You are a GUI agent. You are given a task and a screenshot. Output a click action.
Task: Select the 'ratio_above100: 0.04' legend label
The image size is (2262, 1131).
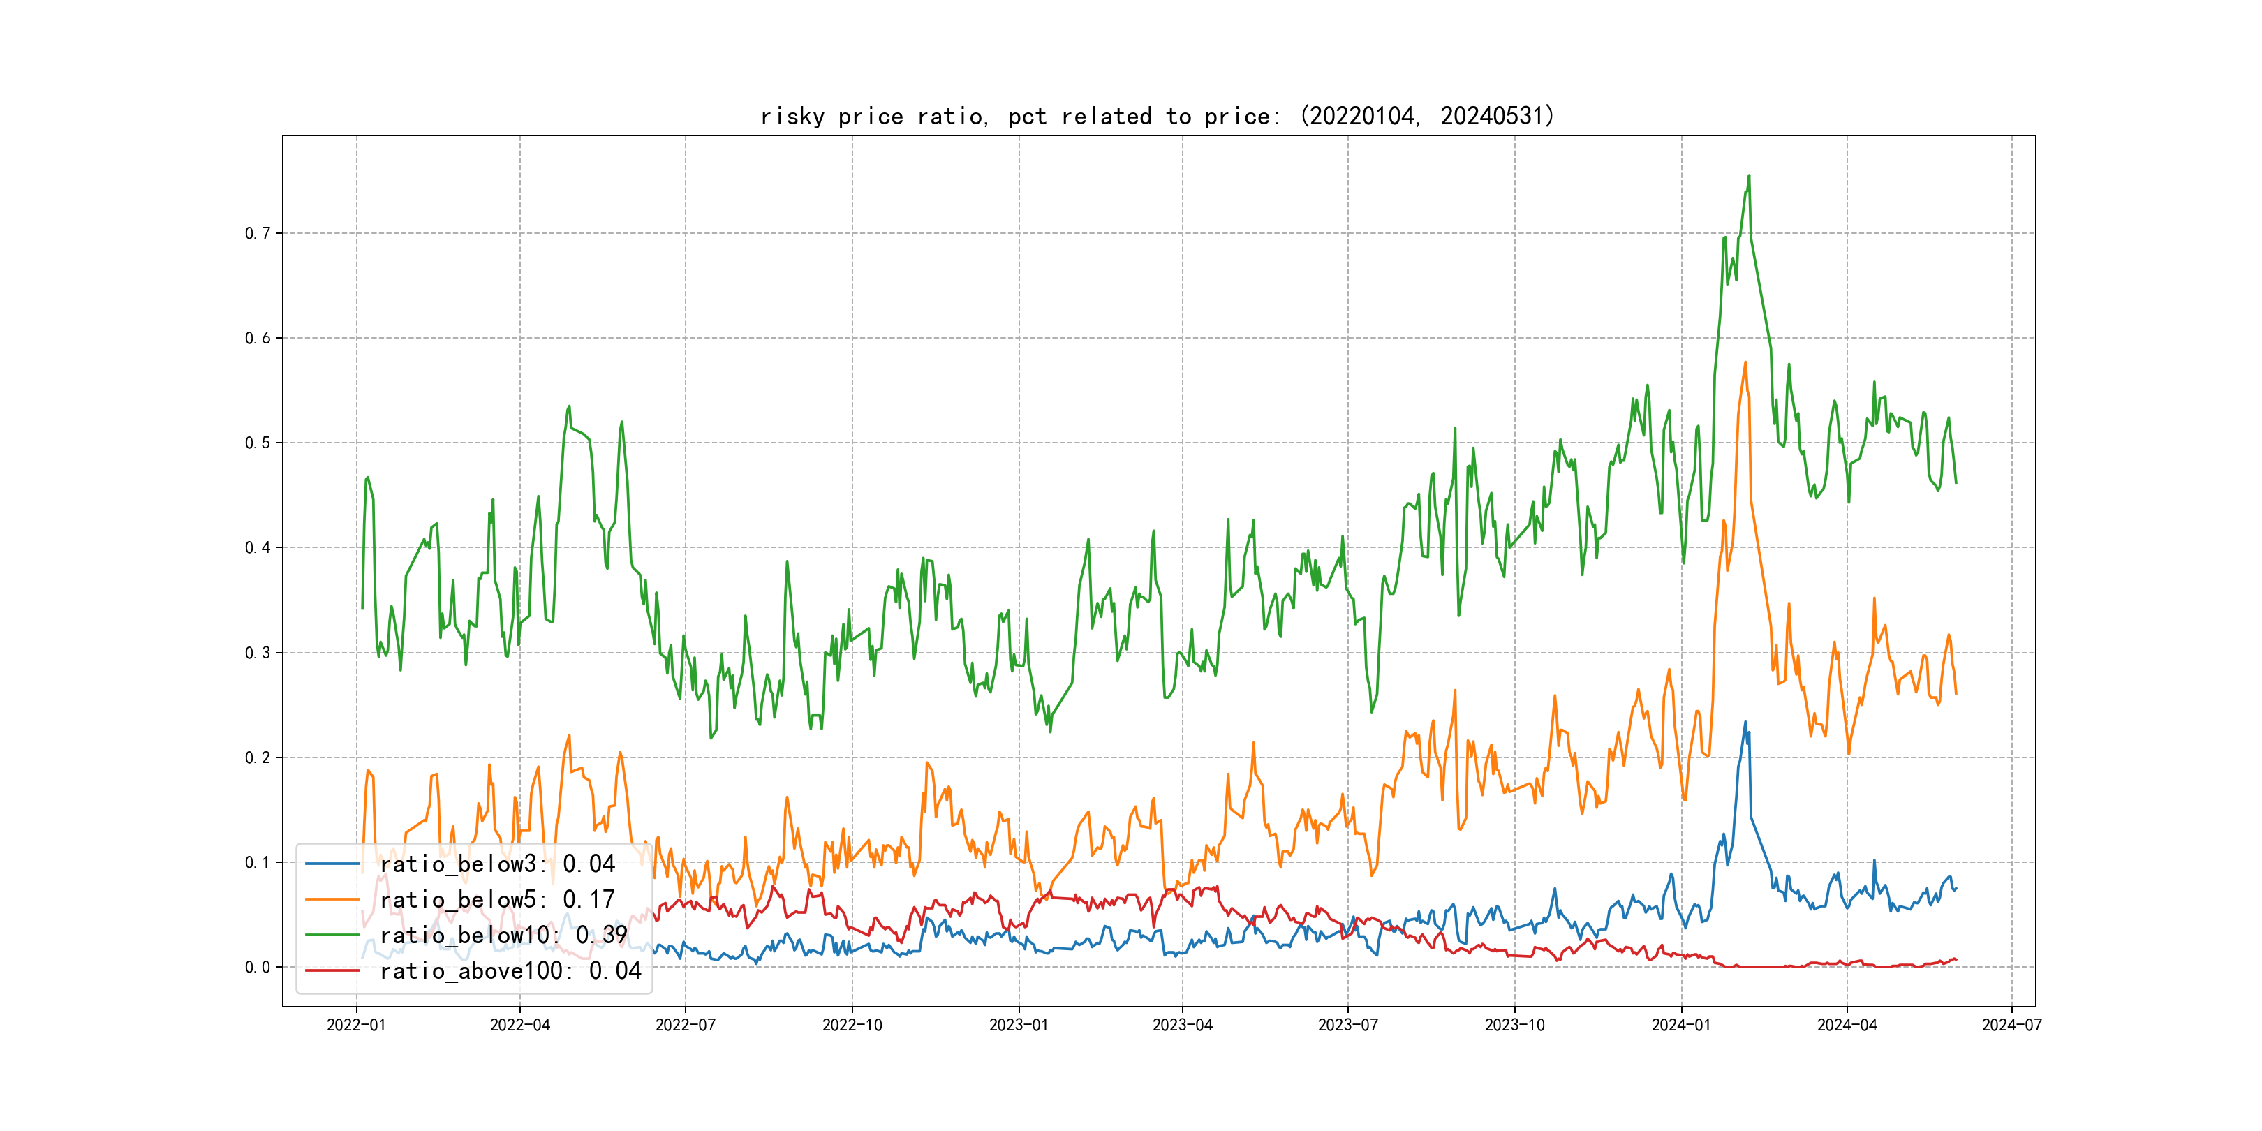[510, 970]
